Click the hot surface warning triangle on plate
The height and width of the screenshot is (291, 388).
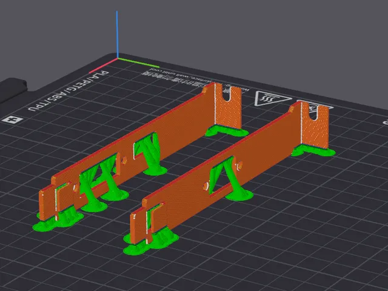pos(272,98)
